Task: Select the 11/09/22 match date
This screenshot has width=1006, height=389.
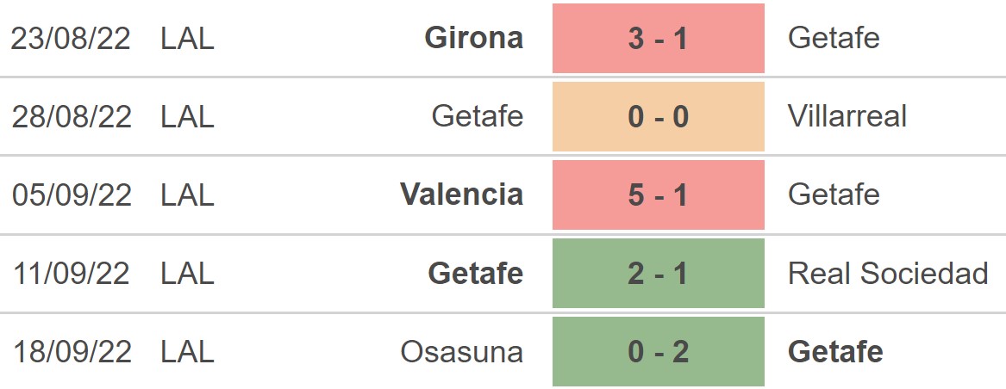Action: (x=71, y=274)
